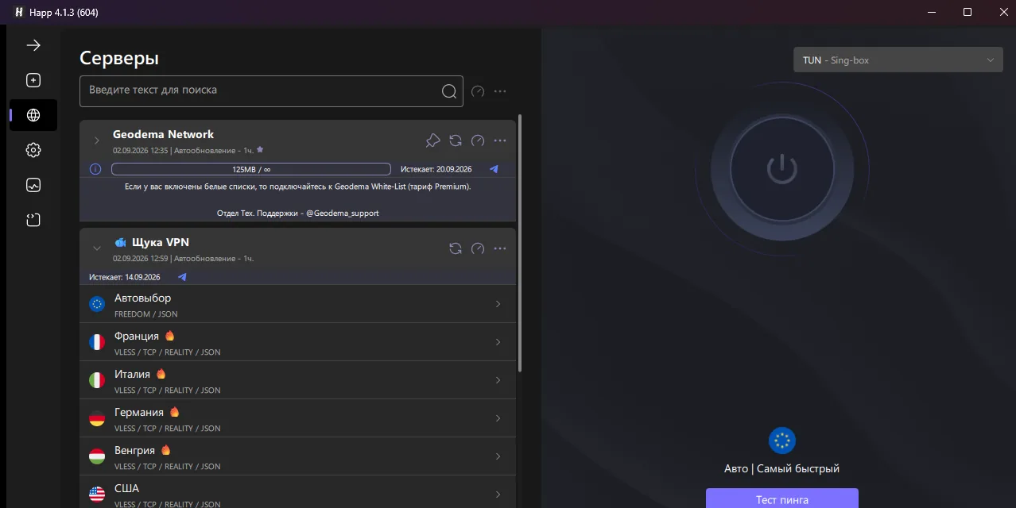Click the EU flag above Авто | Самый быстрый
The width and height of the screenshot is (1016, 508).
(782, 441)
